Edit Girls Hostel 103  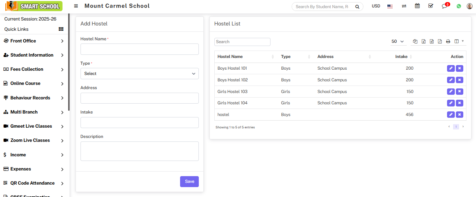[x=451, y=92]
